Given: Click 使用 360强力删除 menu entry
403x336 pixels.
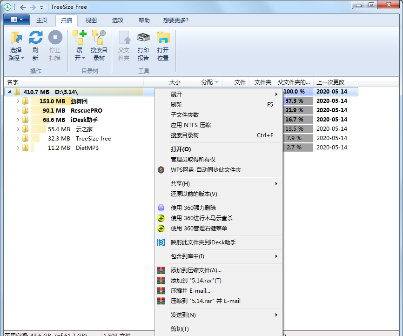Looking at the screenshot, I should [x=193, y=208].
